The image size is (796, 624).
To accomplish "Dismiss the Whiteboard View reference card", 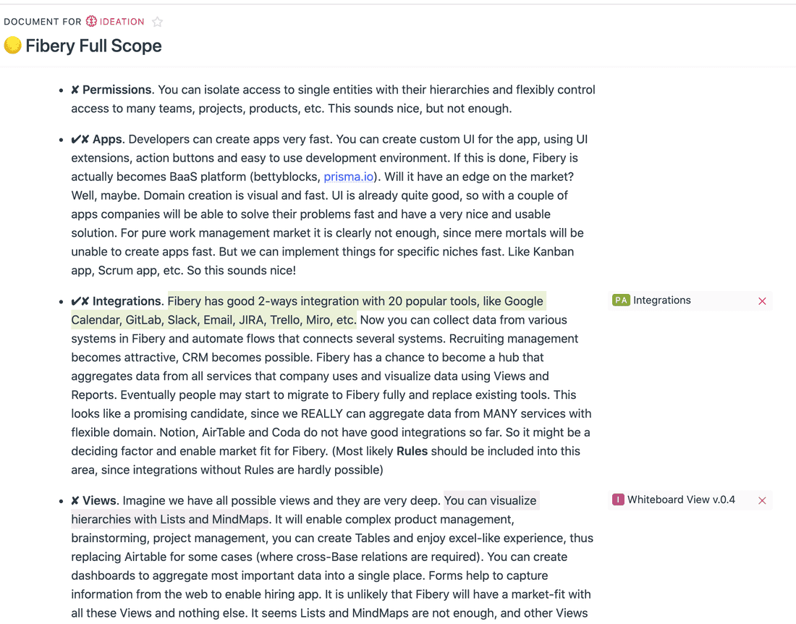I will coord(762,500).
